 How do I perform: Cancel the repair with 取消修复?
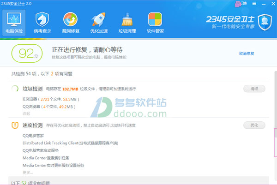coord(246,54)
